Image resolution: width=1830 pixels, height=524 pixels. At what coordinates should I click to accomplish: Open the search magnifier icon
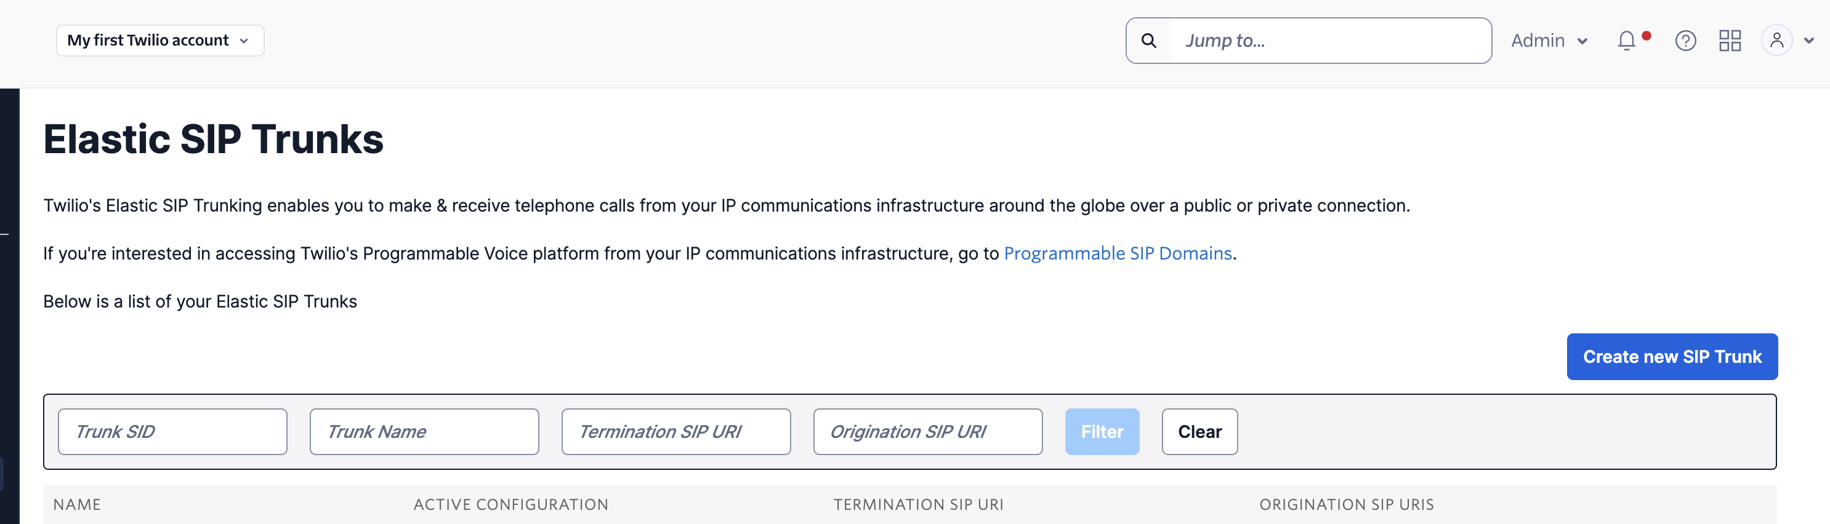tap(1148, 41)
